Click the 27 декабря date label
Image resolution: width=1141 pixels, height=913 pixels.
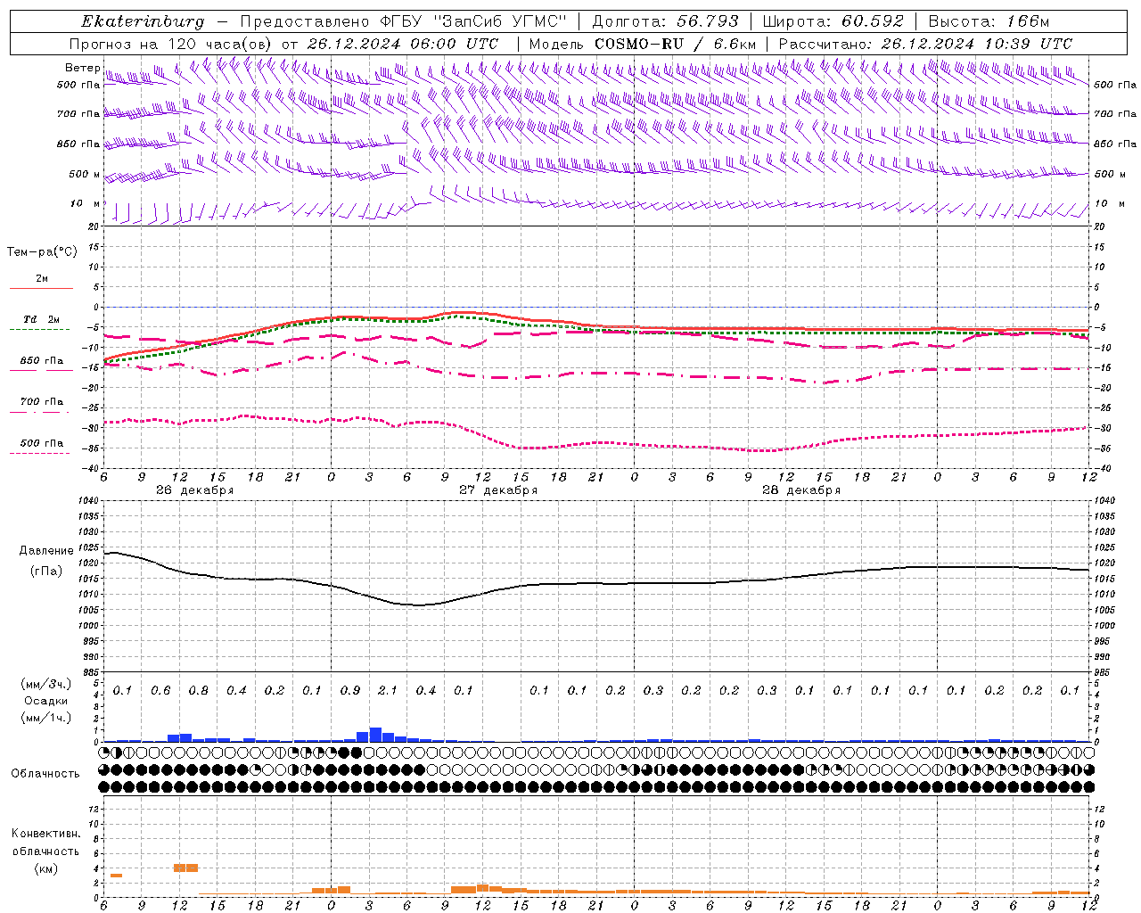pos(497,490)
